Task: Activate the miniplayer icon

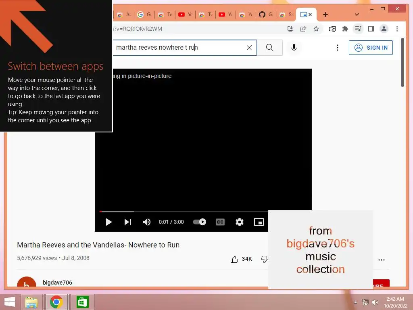Action: point(259,222)
